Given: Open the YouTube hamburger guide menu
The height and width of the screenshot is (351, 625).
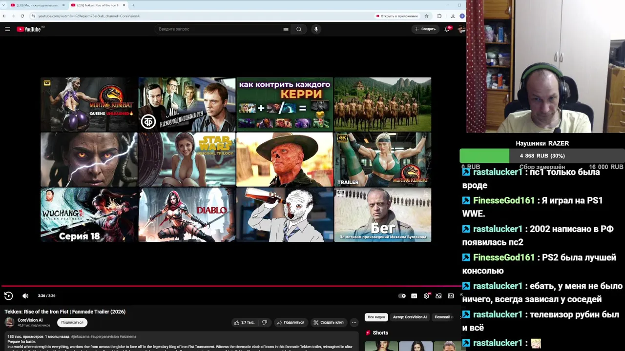Looking at the screenshot, I should point(7,29).
